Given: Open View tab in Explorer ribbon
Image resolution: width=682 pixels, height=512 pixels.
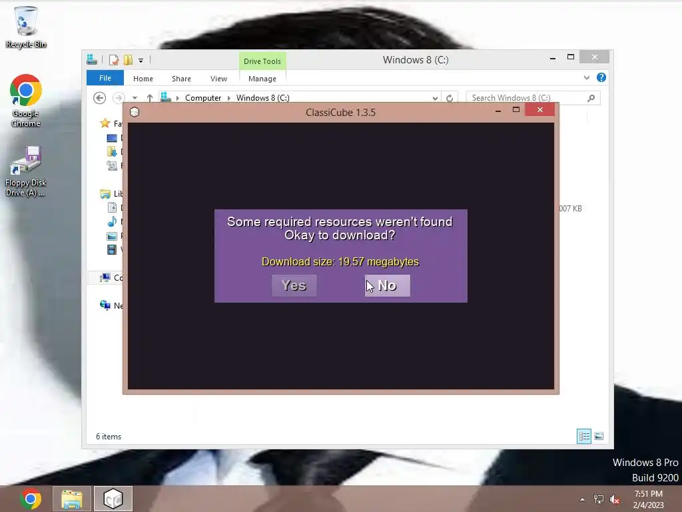Looking at the screenshot, I should 218,79.
